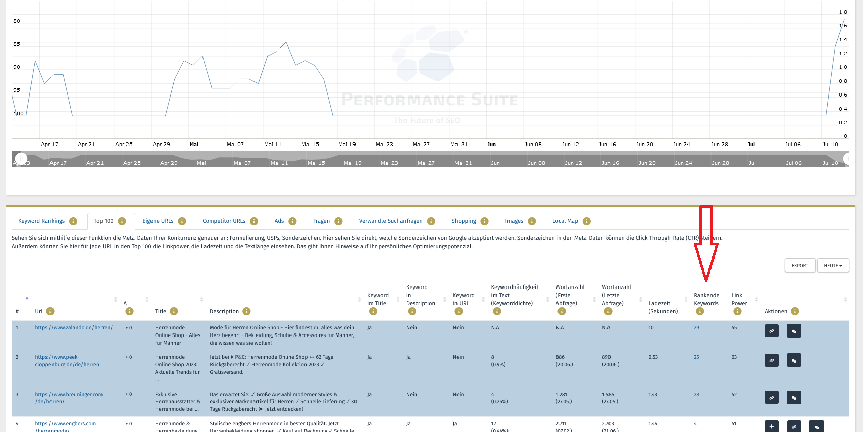Click info icon beside Images tab
The image size is (863, 432).
(532, 221)
